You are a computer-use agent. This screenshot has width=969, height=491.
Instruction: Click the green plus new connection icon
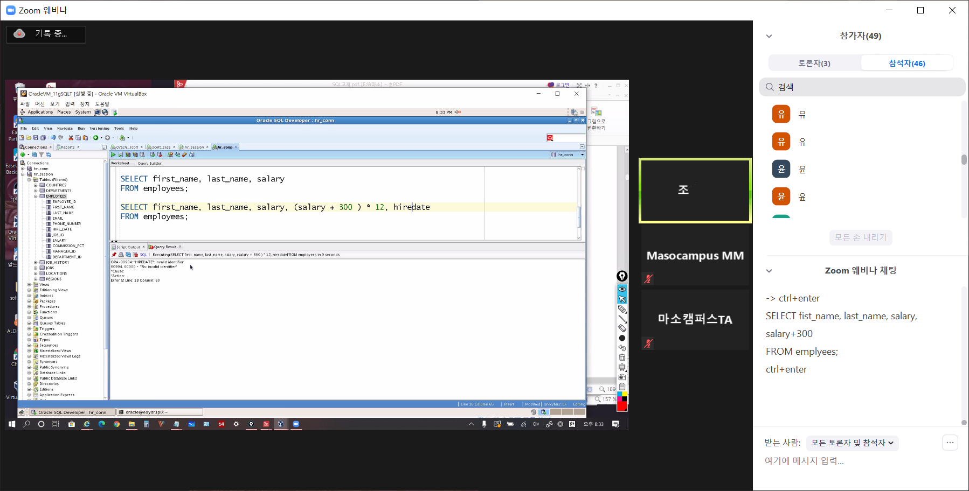[23, 155]
